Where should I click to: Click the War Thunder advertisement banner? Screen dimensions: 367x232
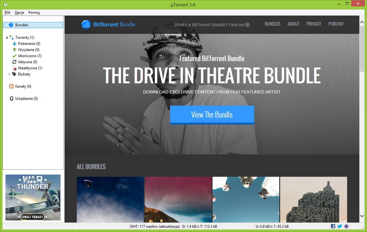pos(33,197)
